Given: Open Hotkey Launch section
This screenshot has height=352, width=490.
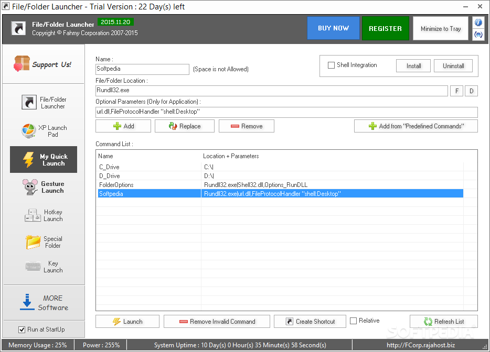Looking at the screenshot, I should pos(44,215).
